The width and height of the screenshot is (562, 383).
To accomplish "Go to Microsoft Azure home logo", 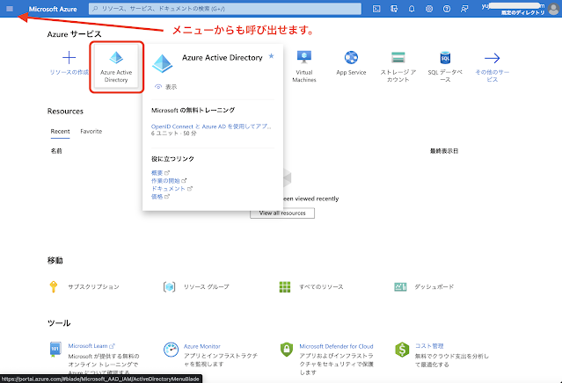I will 53,9.
